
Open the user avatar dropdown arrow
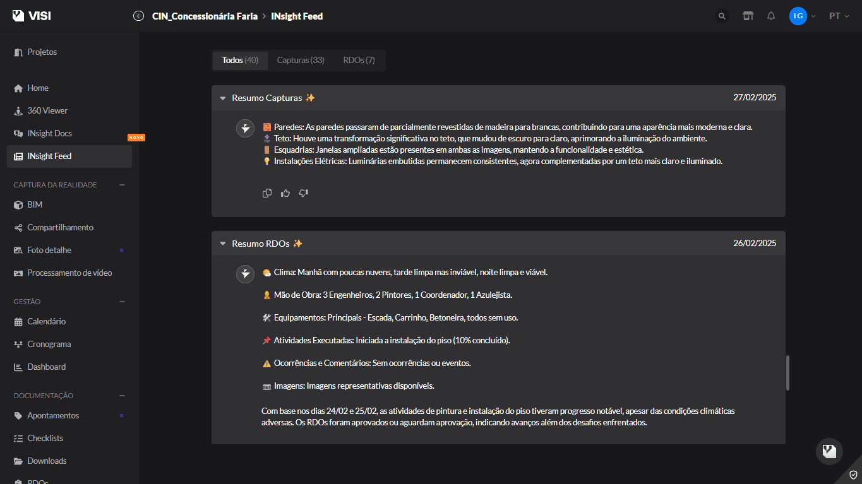pos(813,16)
